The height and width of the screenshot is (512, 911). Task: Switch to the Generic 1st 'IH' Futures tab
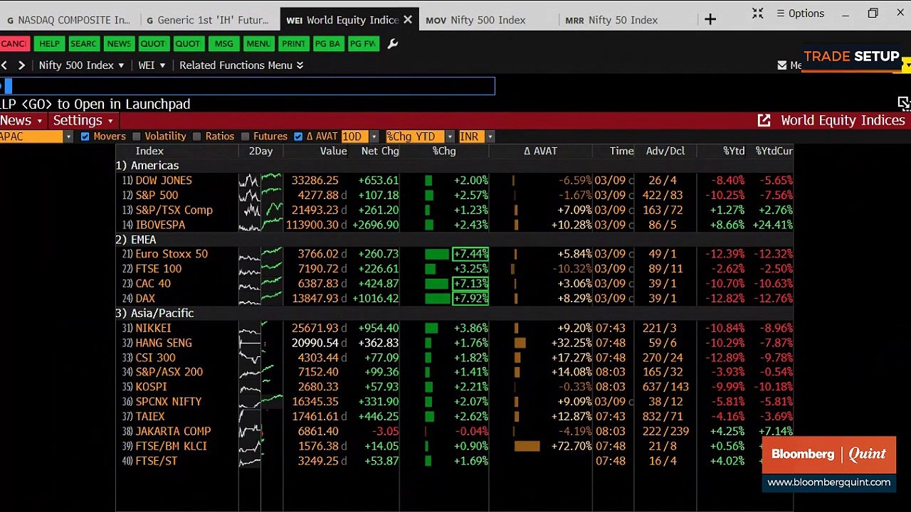pos(209,20)
